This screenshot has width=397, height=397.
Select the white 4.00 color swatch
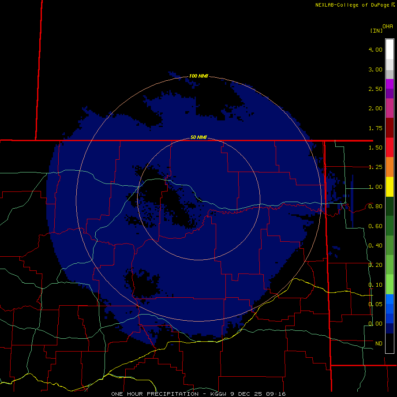(x=390, y=49)
